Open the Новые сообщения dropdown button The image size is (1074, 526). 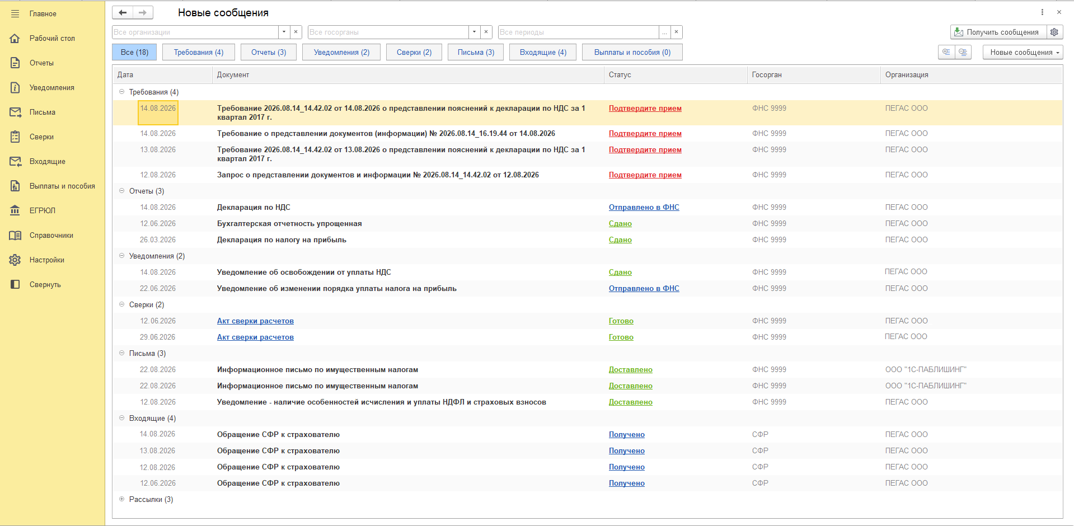click(x=1023, y=52)
